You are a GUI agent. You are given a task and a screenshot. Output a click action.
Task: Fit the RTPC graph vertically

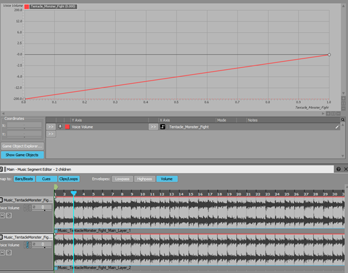coord(344,104)
